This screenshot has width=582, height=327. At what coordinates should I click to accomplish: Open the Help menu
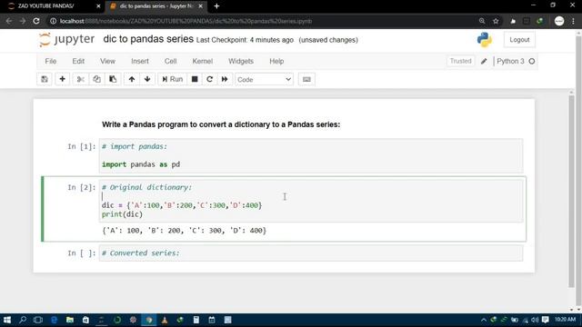point(276,61)
